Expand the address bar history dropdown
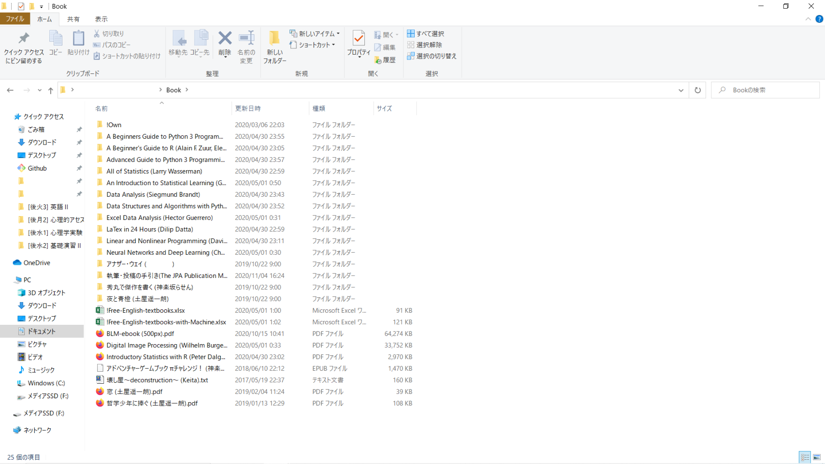The width and height of the screenshot is (825, 464). tap(681, 90)
